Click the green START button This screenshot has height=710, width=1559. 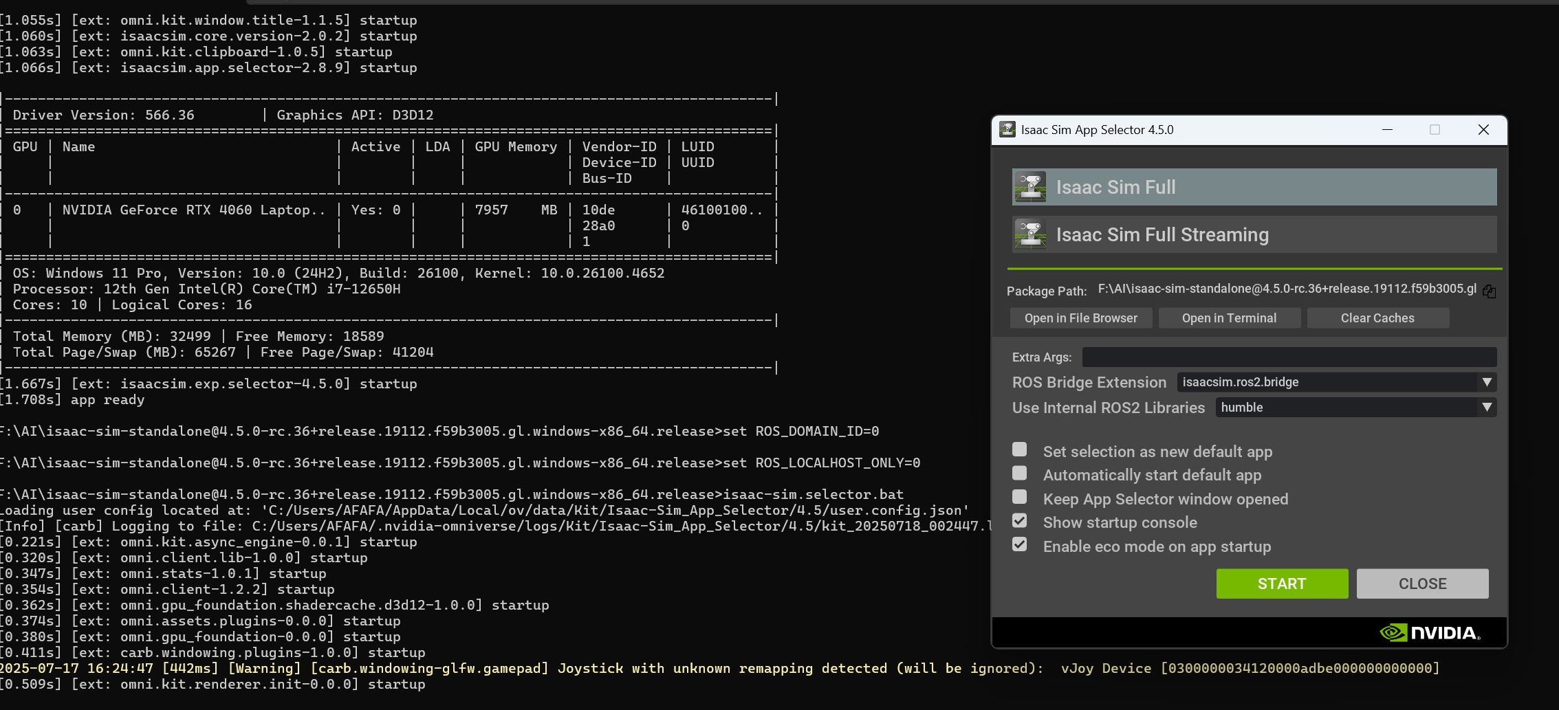1282,584
